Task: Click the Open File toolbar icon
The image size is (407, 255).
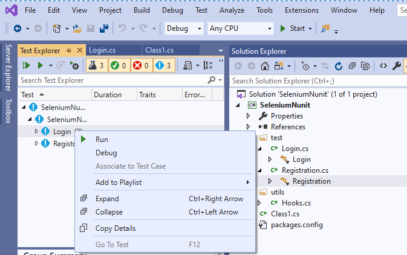Action: point(77,28)
